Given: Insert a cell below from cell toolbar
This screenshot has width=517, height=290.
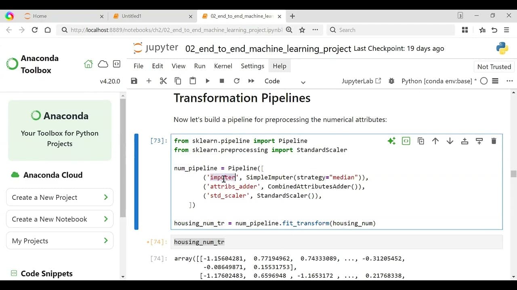Looking at the screenshot, I should tap(479, 141).
